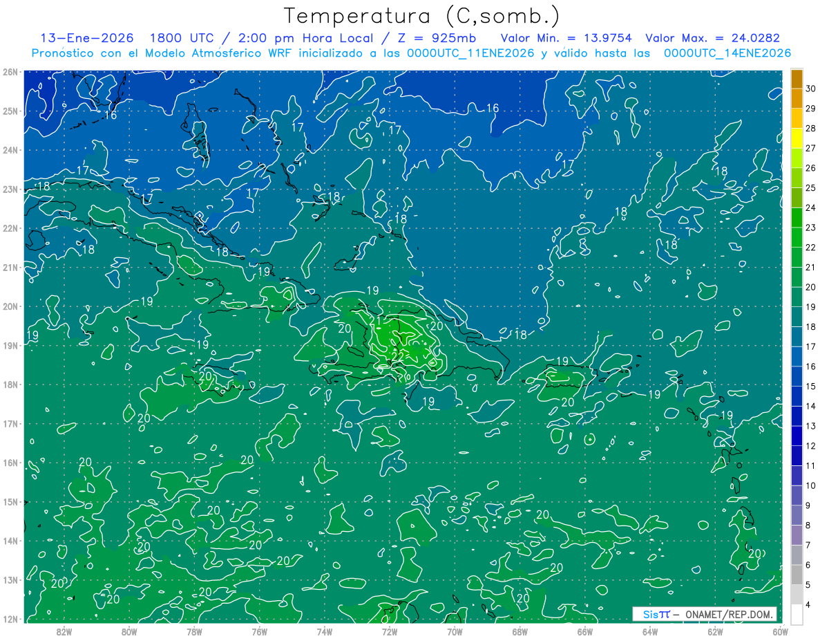Click the '13N' latitude axis label
Viewport: 829px width, 641px height.
[10, 580]
